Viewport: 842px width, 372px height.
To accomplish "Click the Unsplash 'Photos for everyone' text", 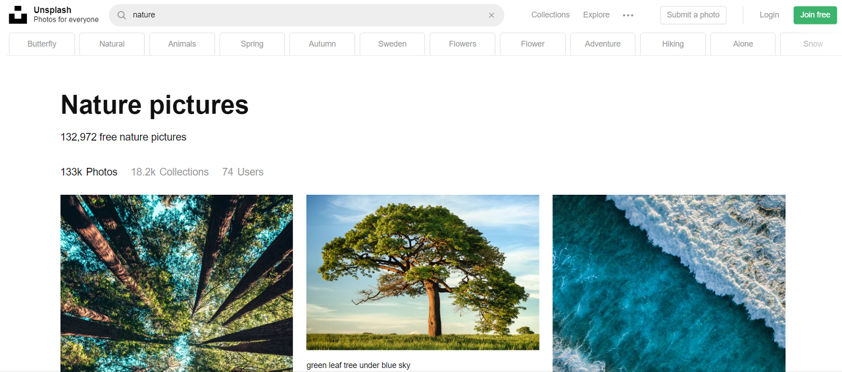I will tap(66, 20).
